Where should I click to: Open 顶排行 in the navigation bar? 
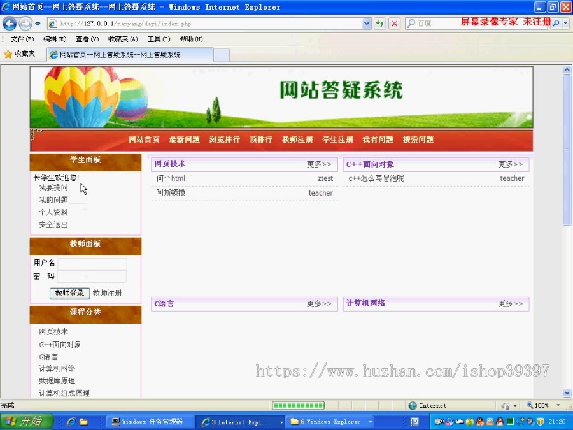tap(261, 140)
